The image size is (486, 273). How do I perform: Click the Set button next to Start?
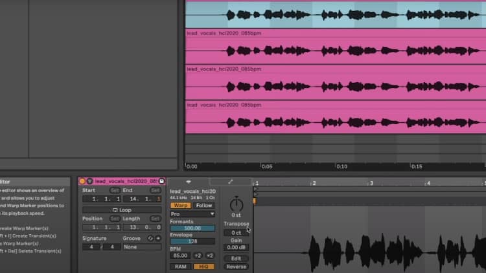click(x=114, y=190)
